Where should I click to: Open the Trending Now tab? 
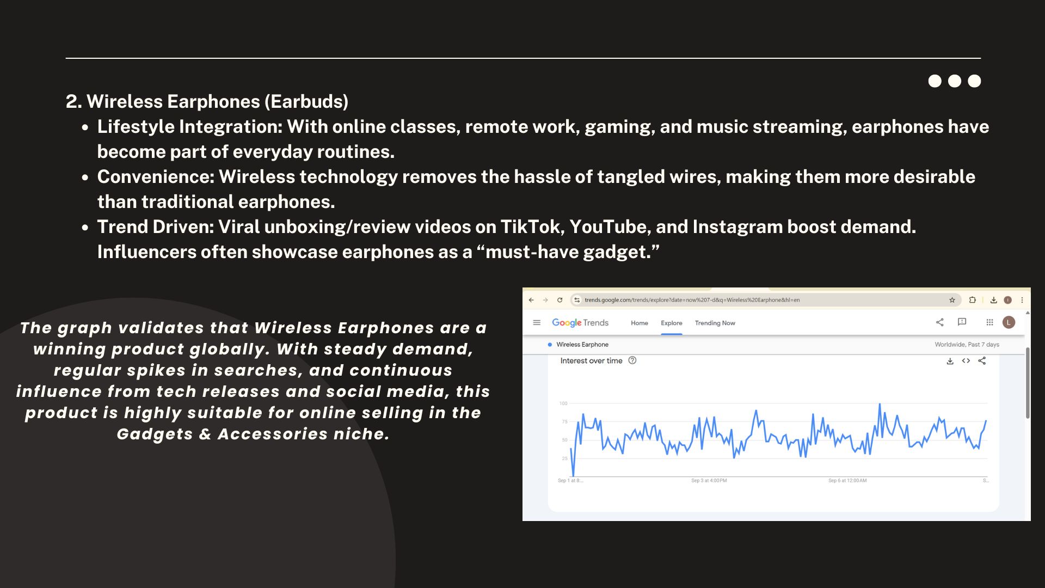coord(715,323)
